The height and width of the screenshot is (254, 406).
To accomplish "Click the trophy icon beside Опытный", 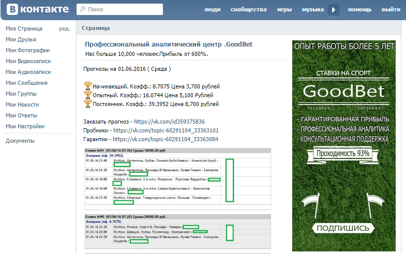I will tap(88, 95).
